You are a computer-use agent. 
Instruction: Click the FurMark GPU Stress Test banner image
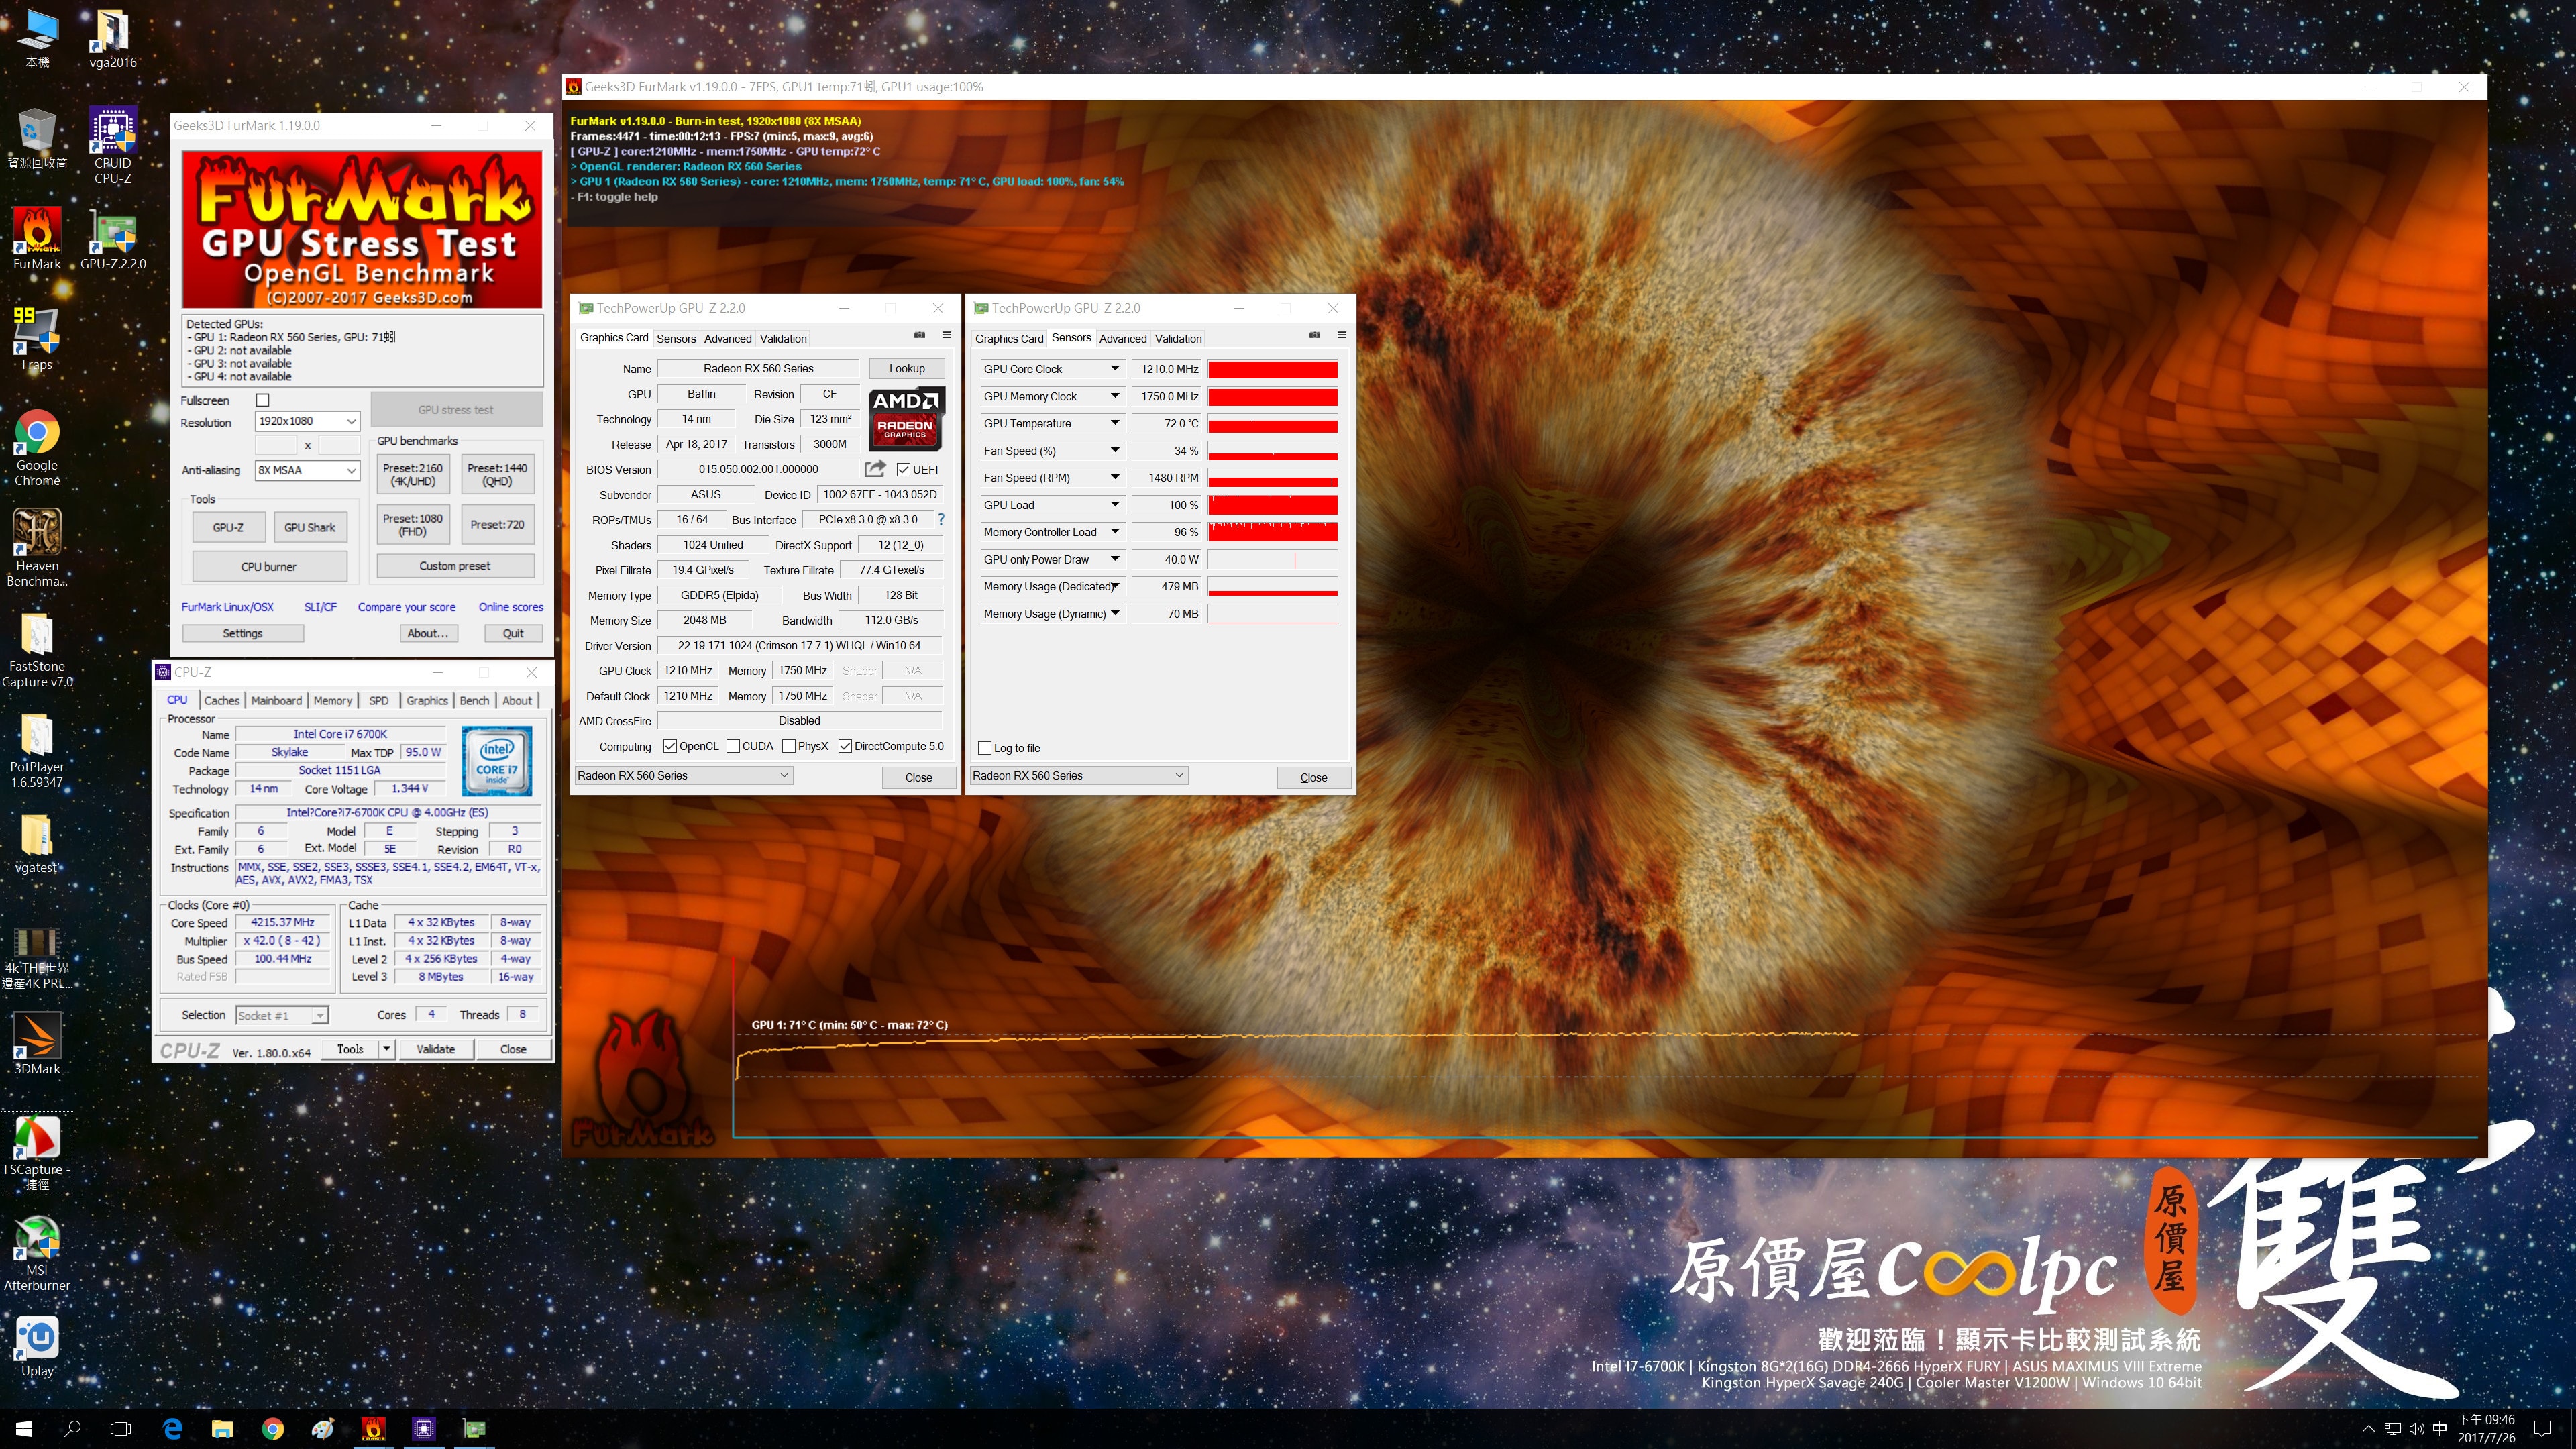coord(362,229)
